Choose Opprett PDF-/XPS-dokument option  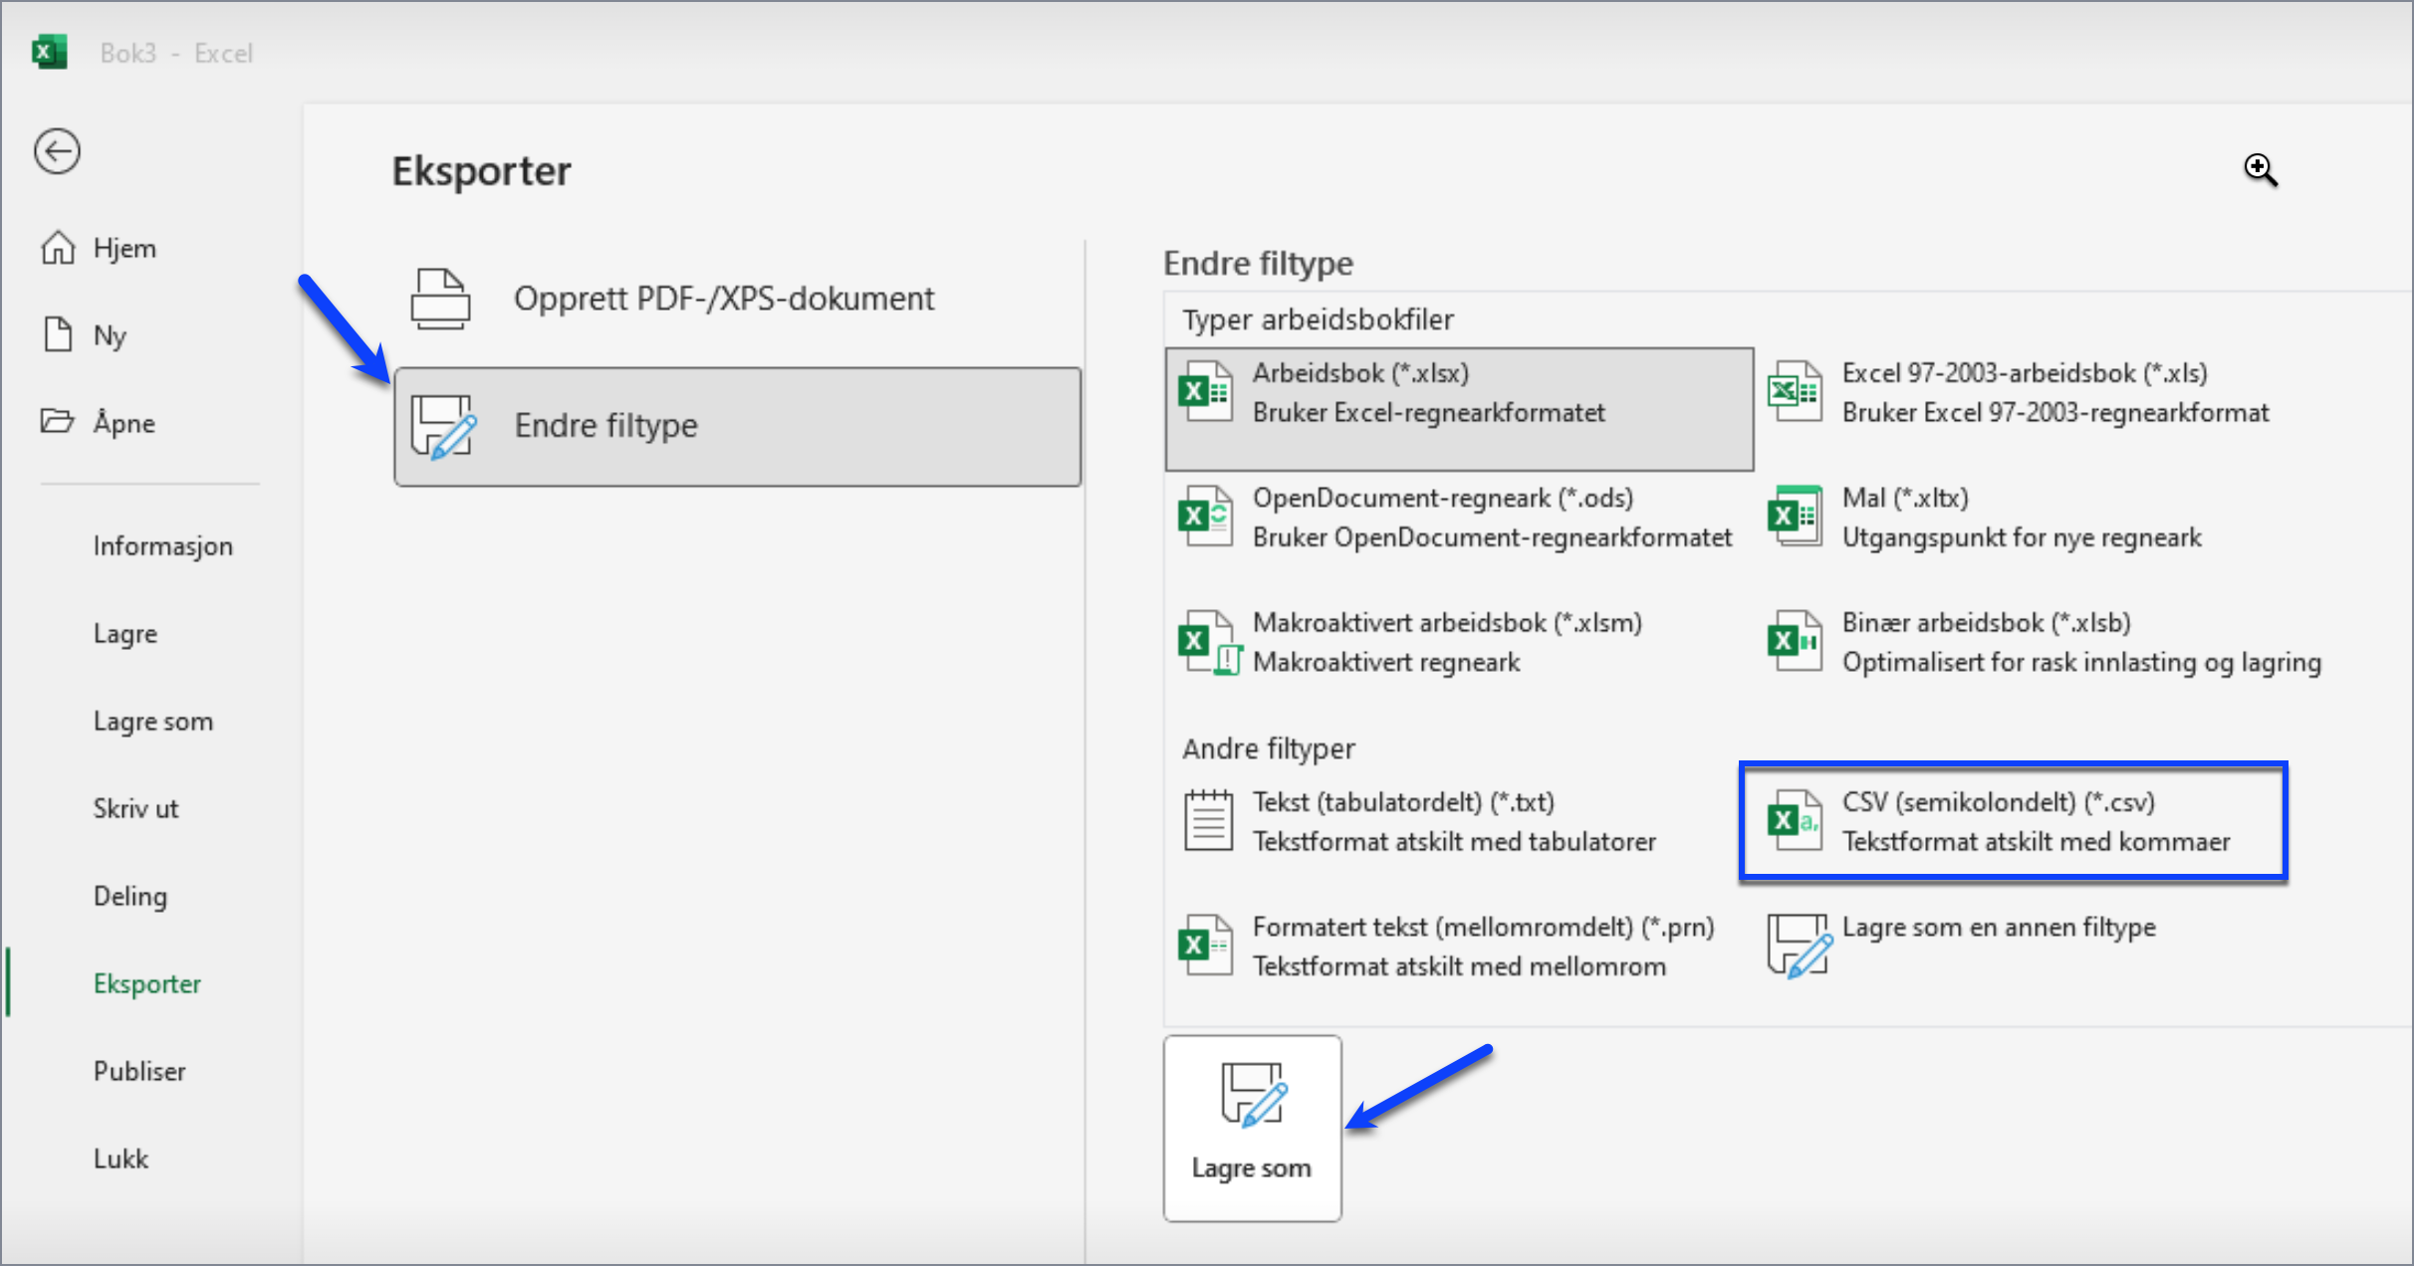tap(738, 299)
